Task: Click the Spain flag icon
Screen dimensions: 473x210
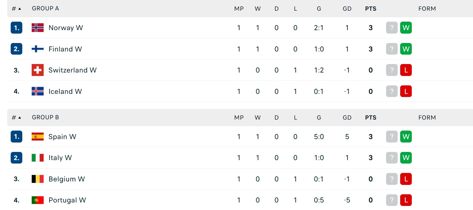Action: (38, 137)
